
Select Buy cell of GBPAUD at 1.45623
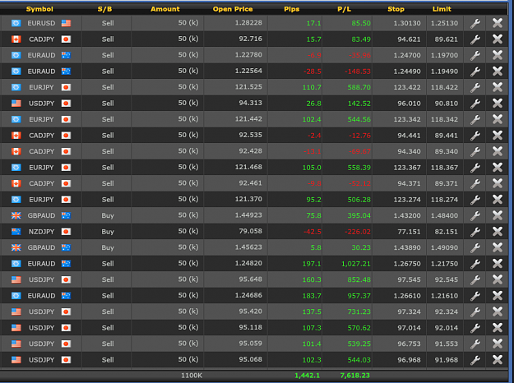point(108,247)
